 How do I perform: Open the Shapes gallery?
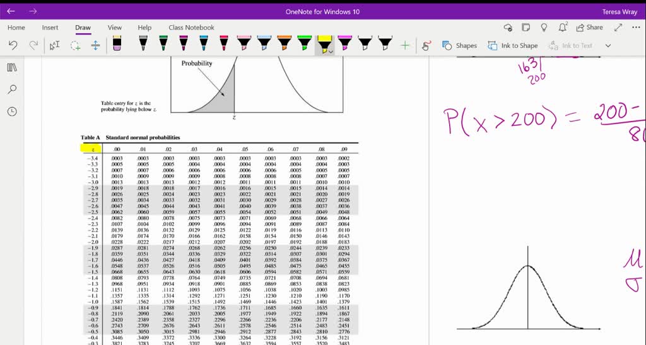460,45
